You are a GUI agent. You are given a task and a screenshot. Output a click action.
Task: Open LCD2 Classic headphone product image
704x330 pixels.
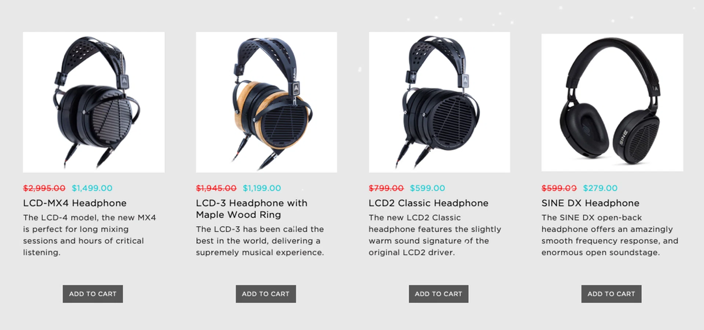(x=439, y=102)
